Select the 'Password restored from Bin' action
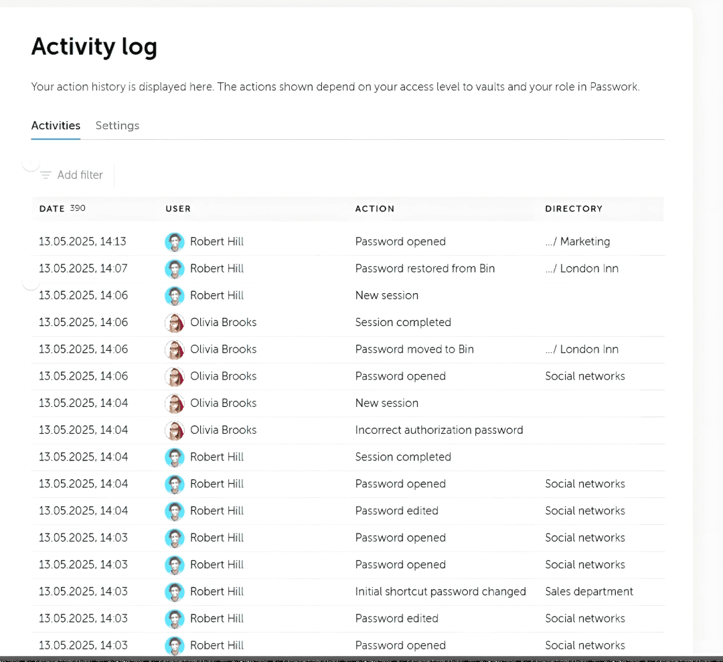The width and height of the screenshot is (723, 662). coord(424,268)
